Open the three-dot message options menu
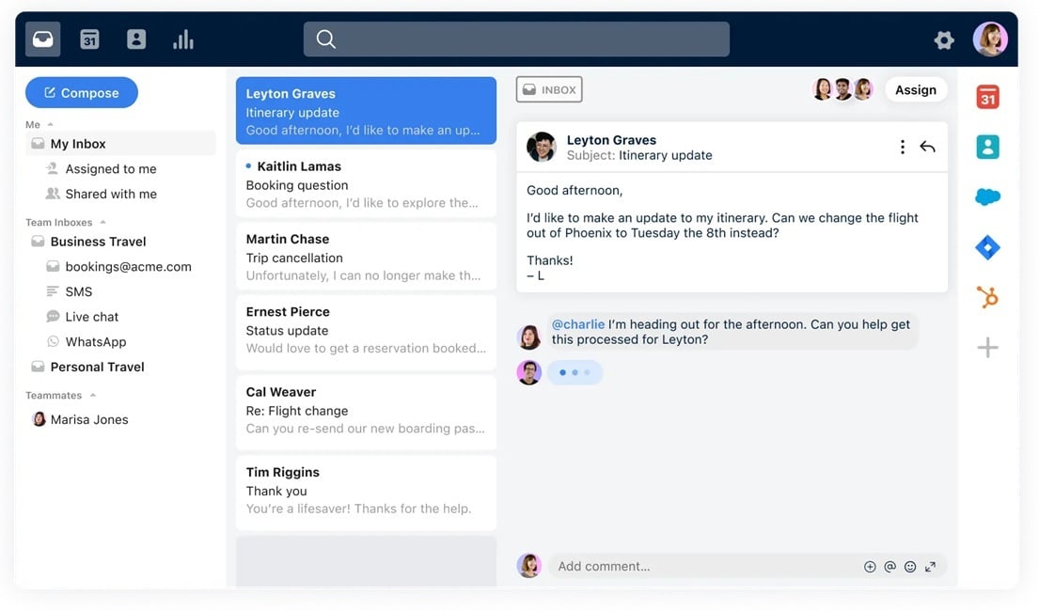The height and width of the screenshot is (611, 1039). (903, 147)
